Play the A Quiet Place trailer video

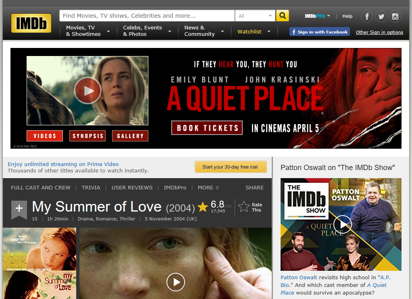point(87,91)
